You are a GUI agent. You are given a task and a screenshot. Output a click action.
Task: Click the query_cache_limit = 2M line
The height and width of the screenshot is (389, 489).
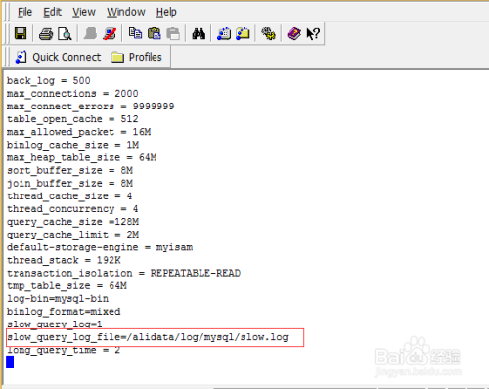point(72,235)
